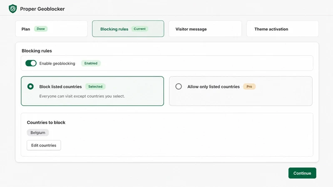
Task: Open the Plan step tab
Action: [51, 29]
